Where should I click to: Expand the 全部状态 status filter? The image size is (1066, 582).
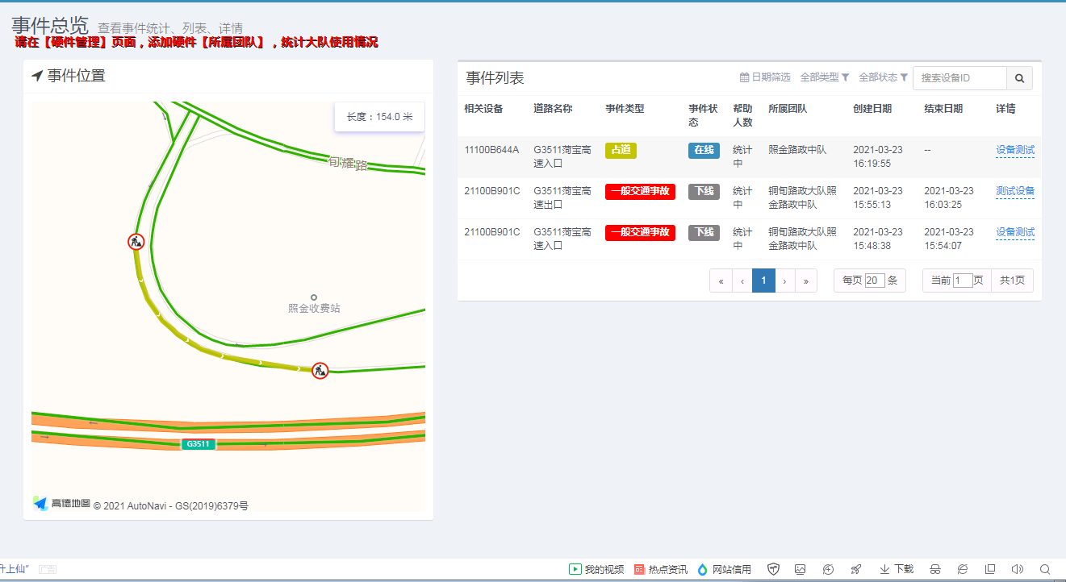[883, 77]
